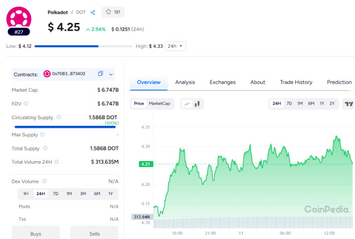Add Polkadot to watchlist via the star button
Screen dimensions: 355x239
113,12
